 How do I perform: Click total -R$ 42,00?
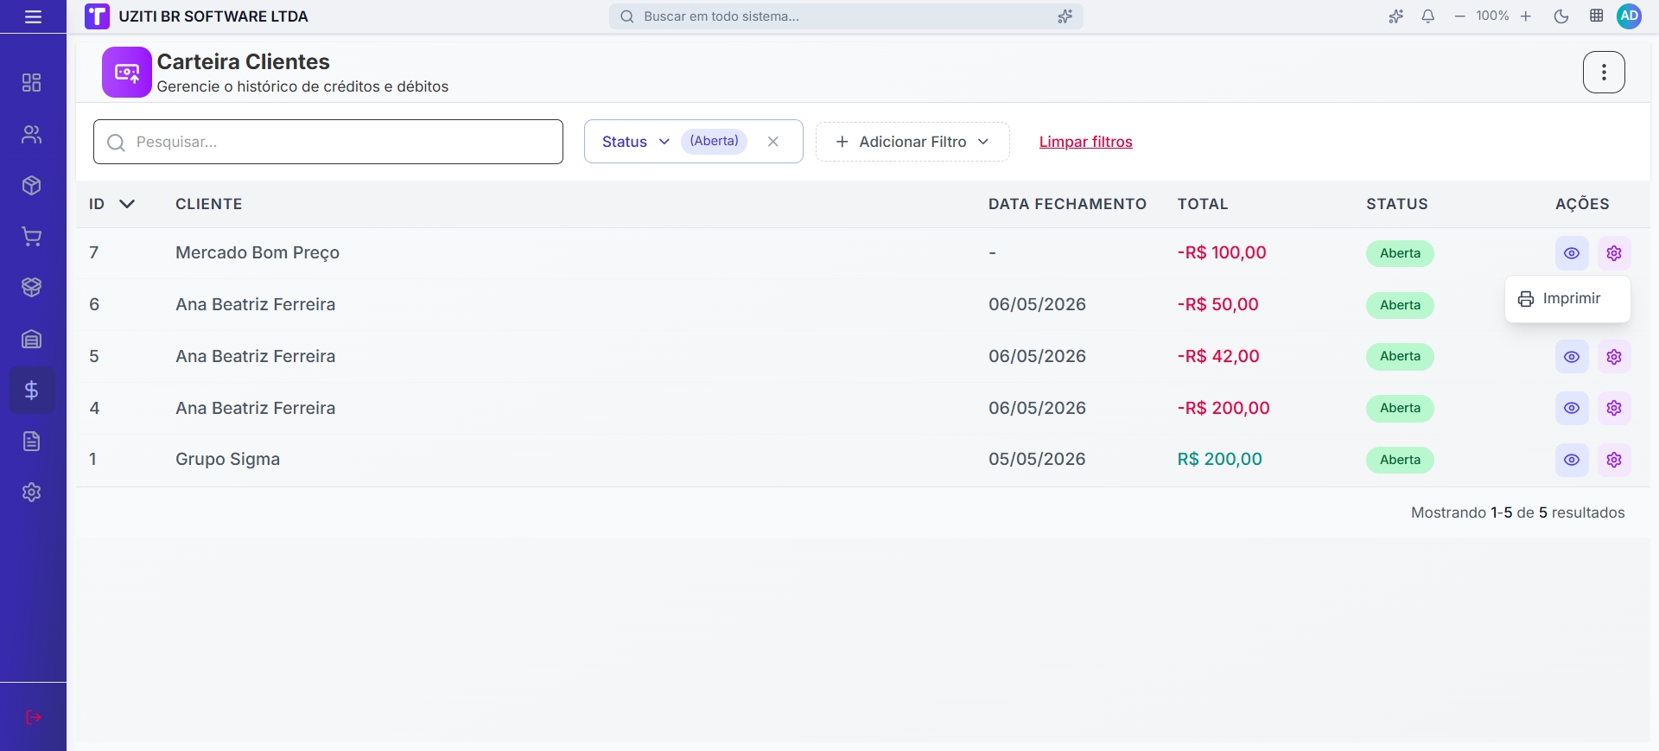click(1218, 356)
